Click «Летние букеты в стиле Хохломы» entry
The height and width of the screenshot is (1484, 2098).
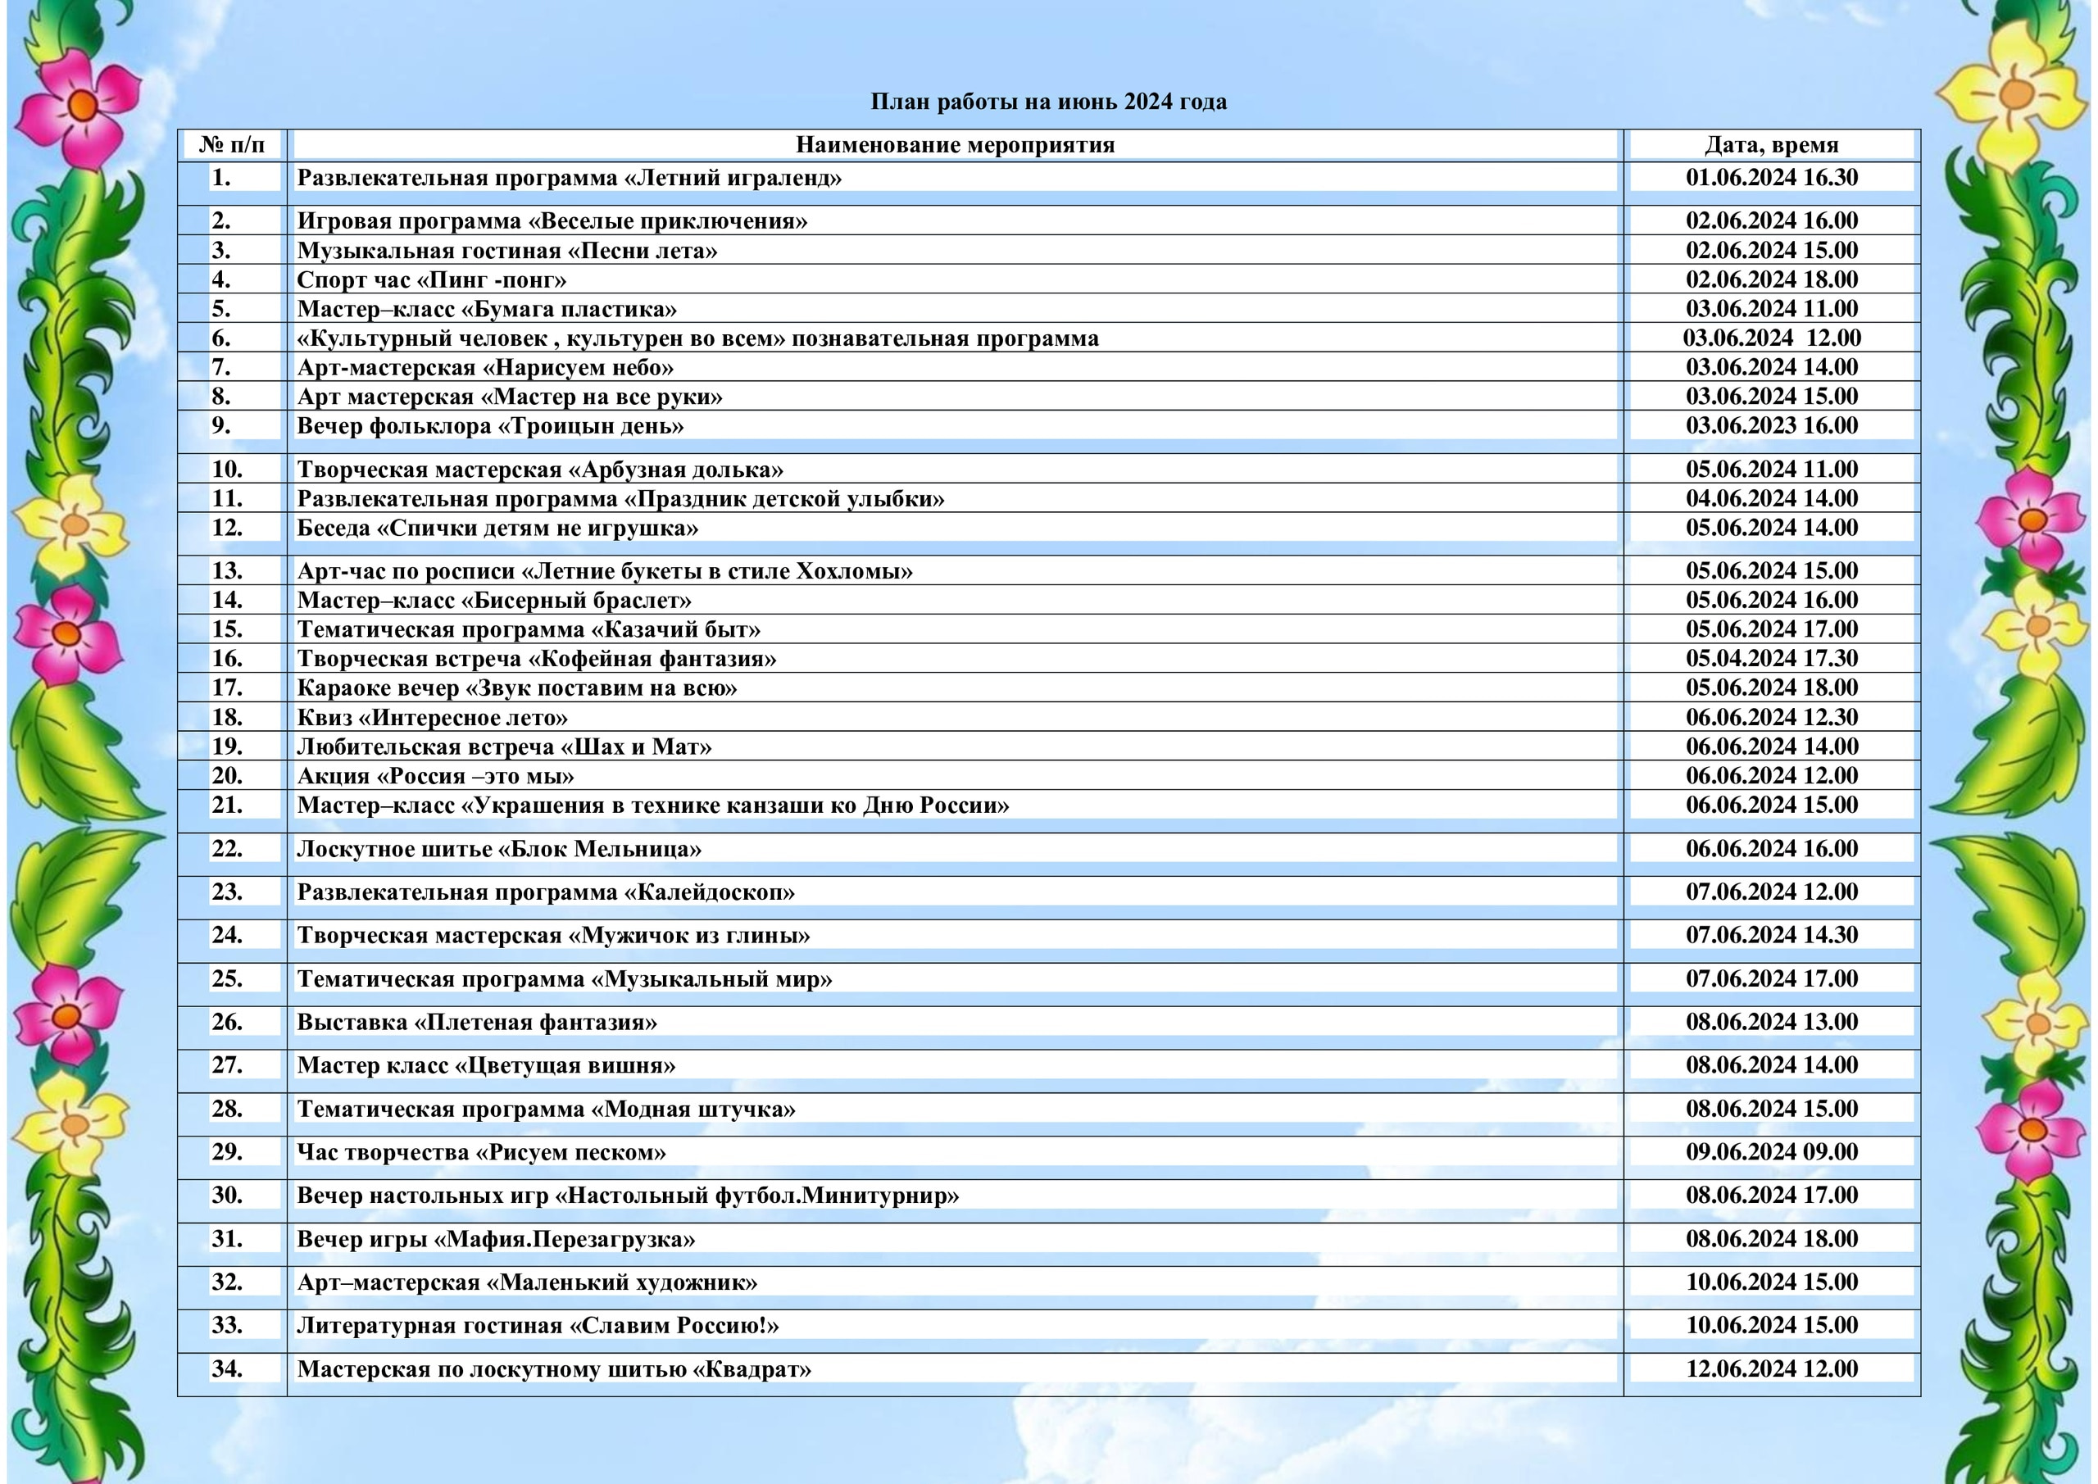click(x=605, y=571)
